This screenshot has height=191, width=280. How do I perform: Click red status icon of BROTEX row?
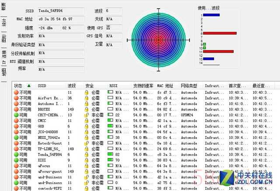16,109
